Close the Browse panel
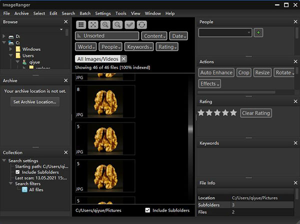Viewport: 300px width, 224px height. coord(66,22)
